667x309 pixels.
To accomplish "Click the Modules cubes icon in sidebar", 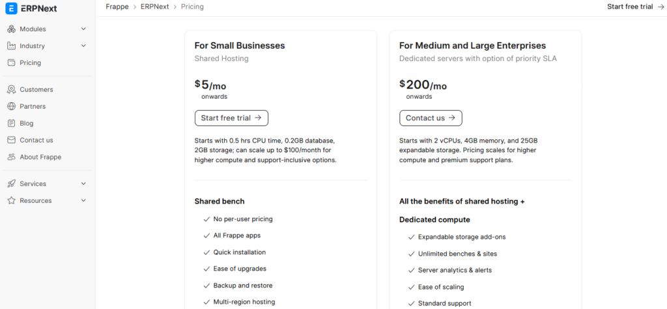I will pos(11,29).
